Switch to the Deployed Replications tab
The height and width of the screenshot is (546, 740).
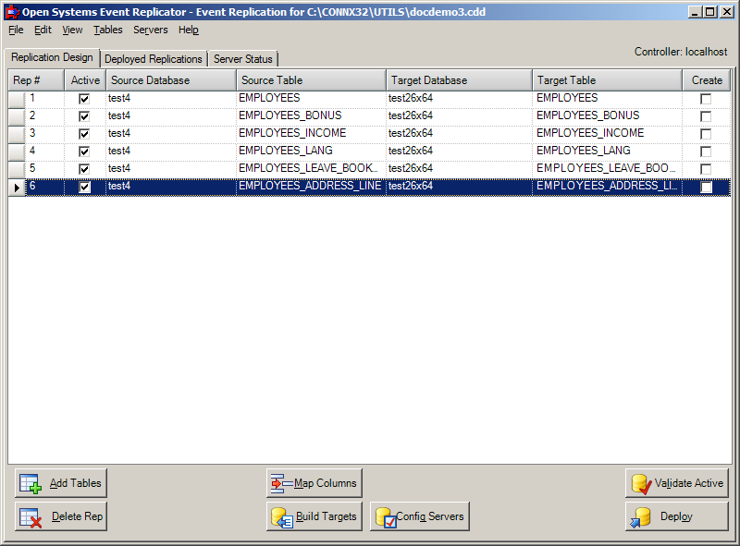154,57
